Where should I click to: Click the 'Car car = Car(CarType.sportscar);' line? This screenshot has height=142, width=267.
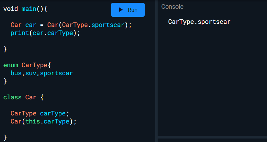[x=71, y=25]
